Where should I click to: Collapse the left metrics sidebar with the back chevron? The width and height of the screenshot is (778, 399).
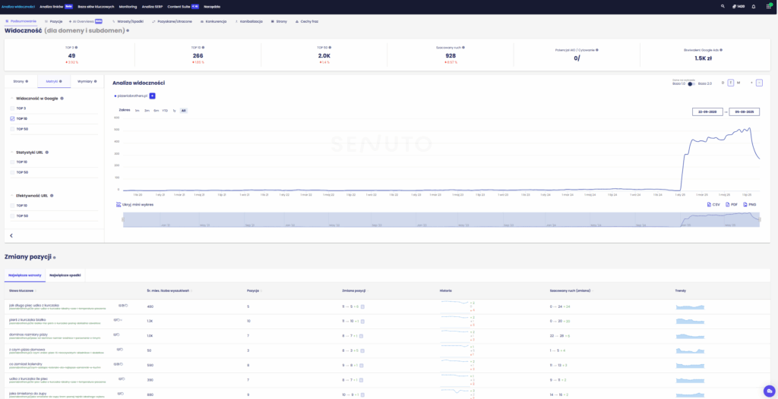11,235
